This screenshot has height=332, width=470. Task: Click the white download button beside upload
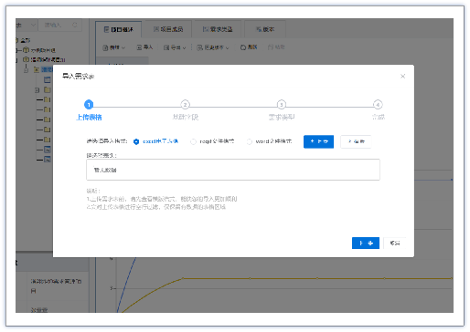coord(356,141)
